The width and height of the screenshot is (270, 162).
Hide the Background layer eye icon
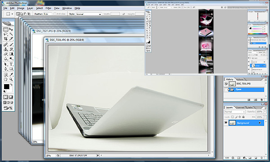point(226,123)
